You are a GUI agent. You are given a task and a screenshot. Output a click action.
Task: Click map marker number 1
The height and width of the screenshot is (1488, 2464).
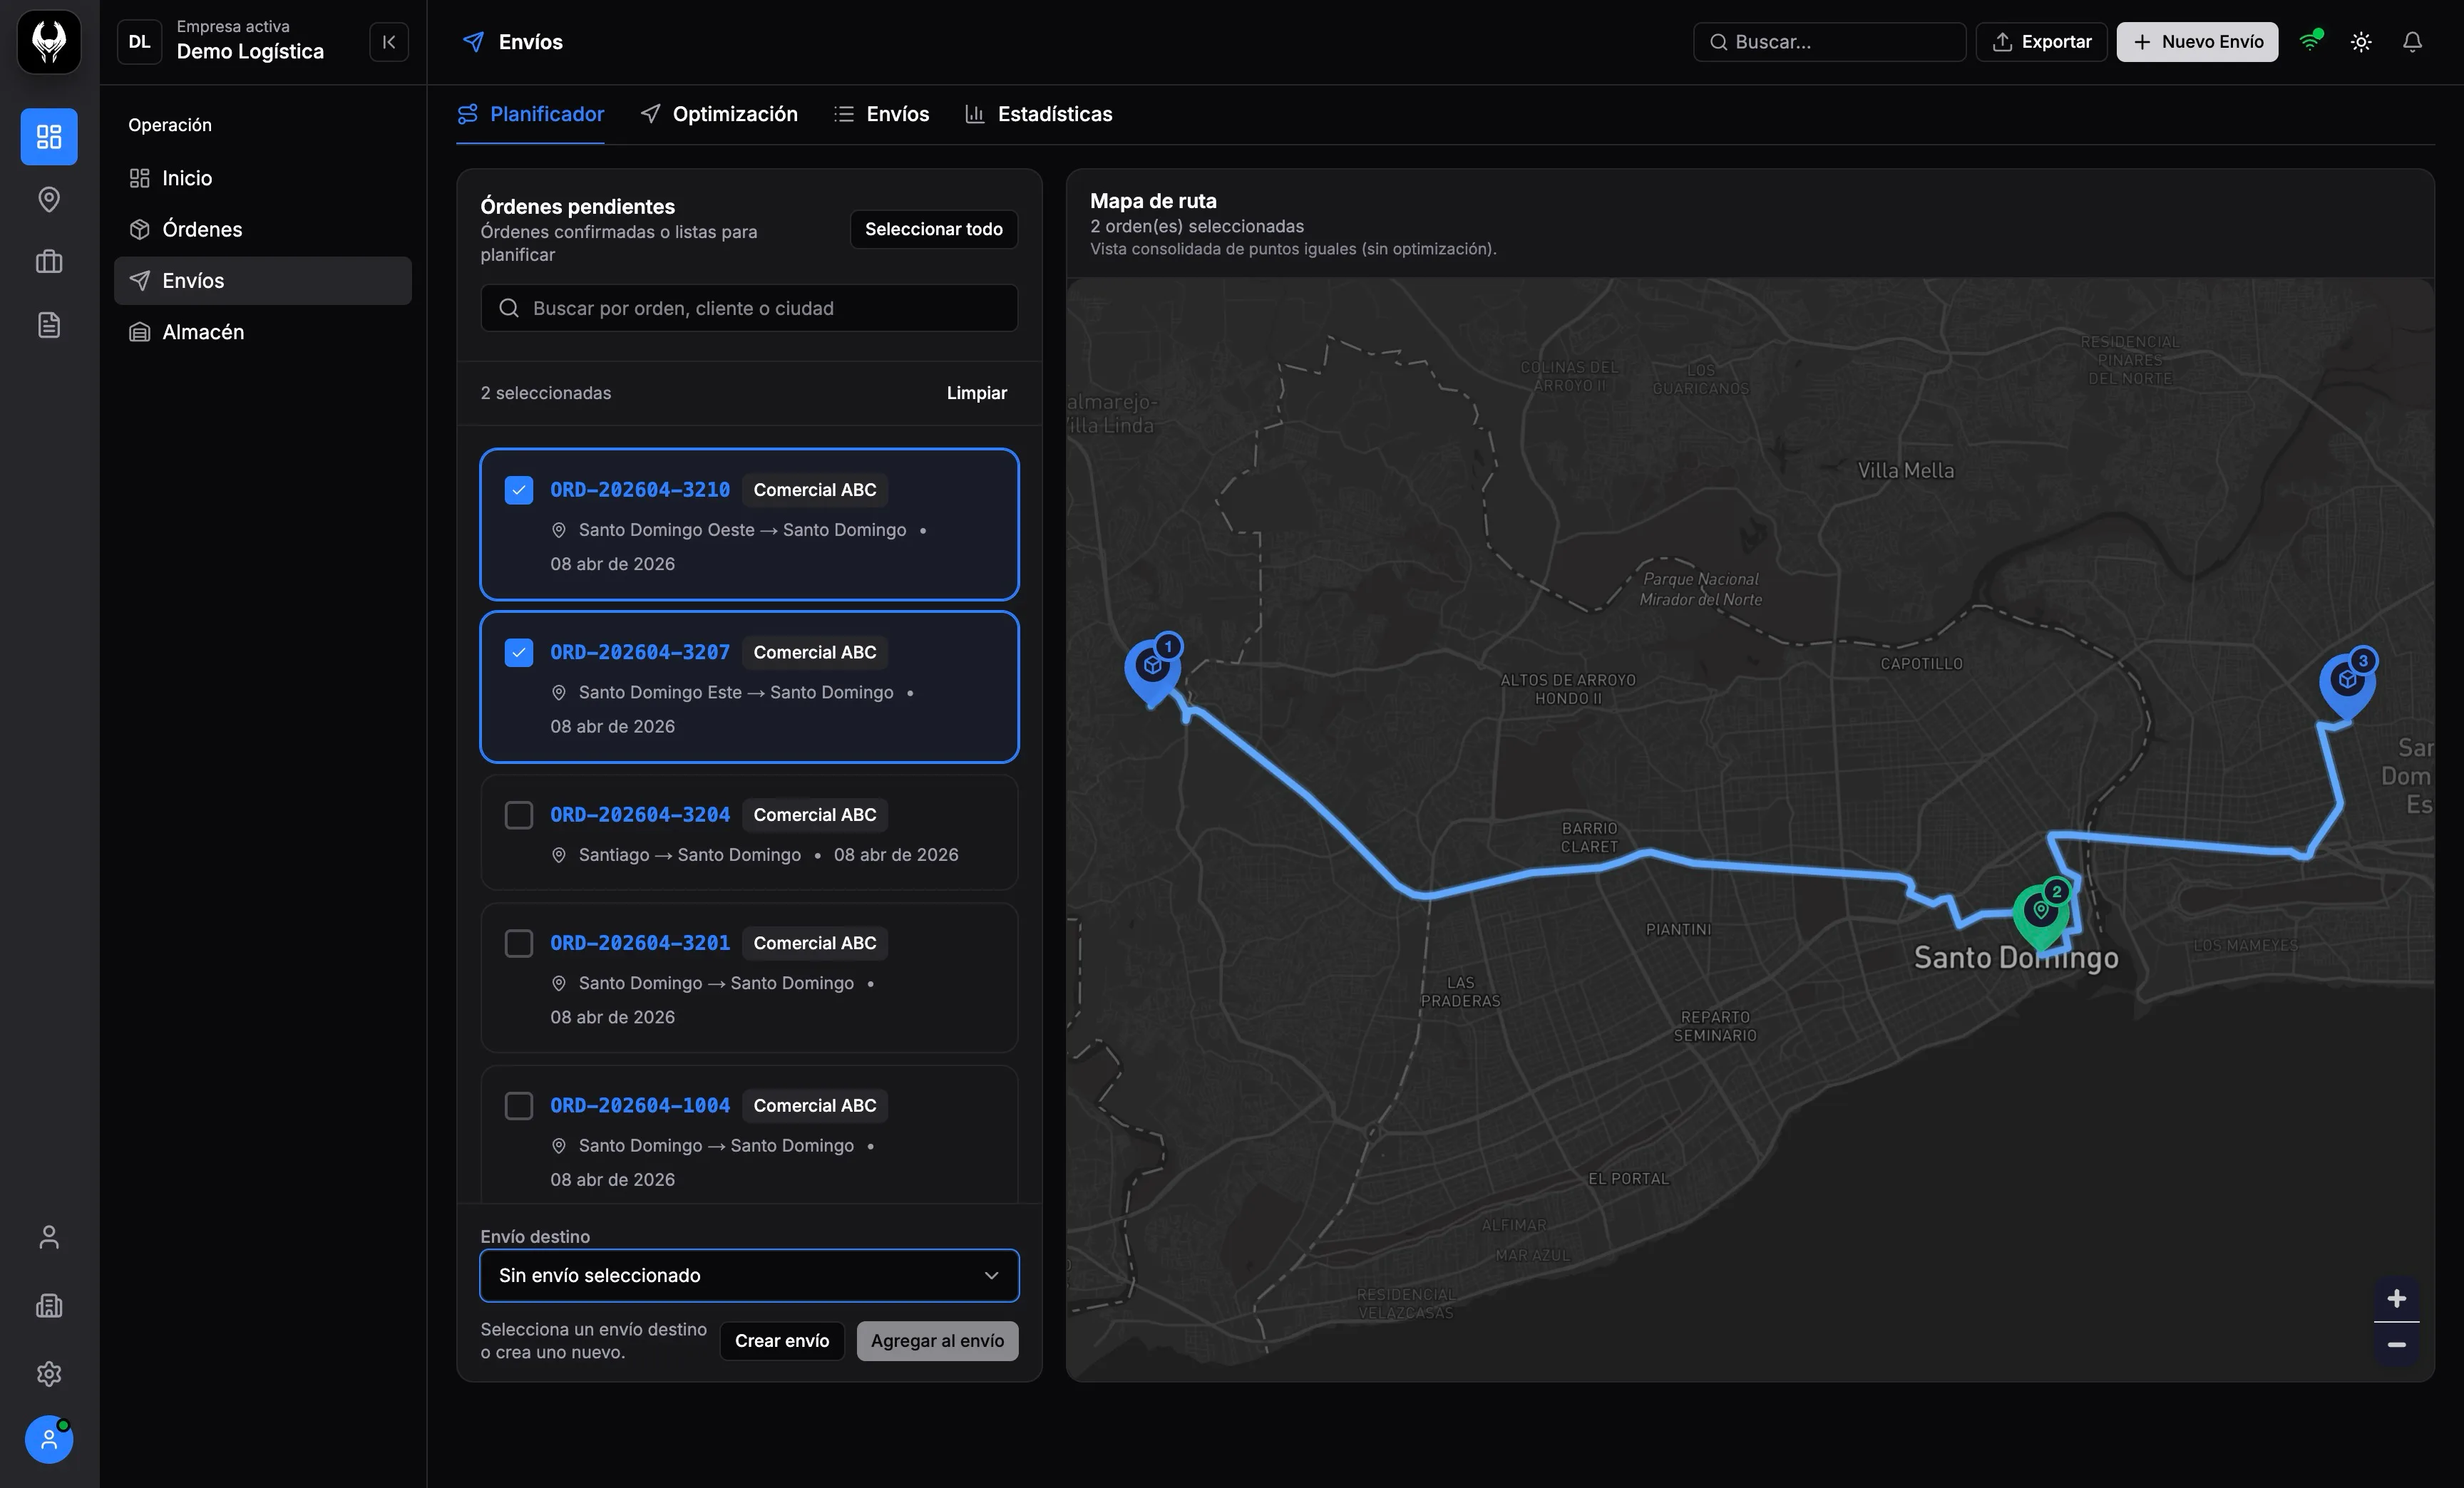(1153, 670)
